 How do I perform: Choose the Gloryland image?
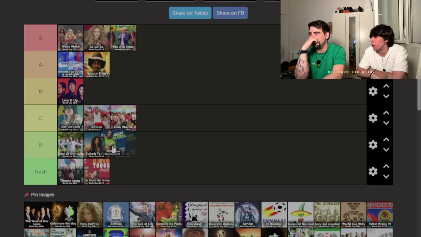pos(195,215)
